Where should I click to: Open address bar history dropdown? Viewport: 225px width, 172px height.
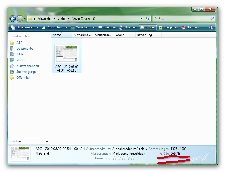coord(142,18)
